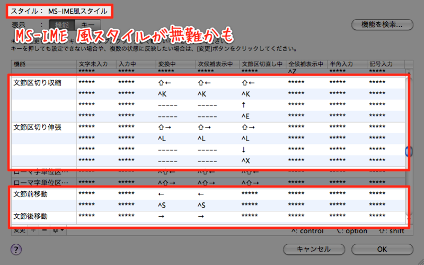Click ⇧→ in 文節区切直し中 column of 文節区切り伸張
424x265 pixels.
[248, 127]
